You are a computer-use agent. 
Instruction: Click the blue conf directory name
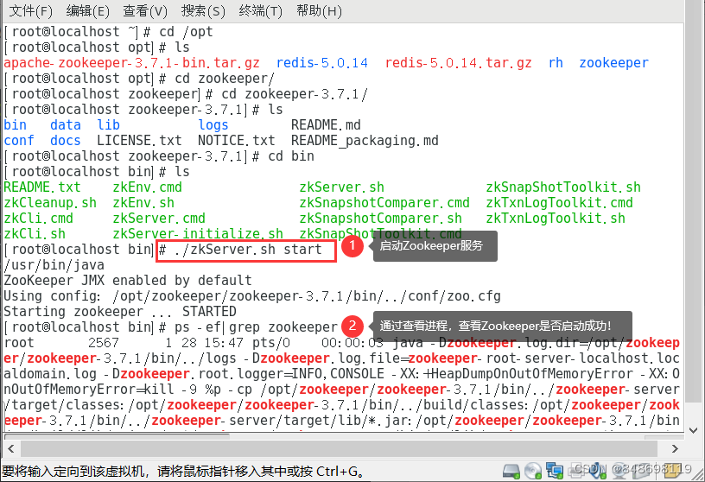[x=19, y=141]
